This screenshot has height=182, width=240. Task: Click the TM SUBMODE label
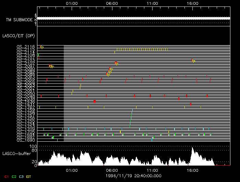point(19,20)
